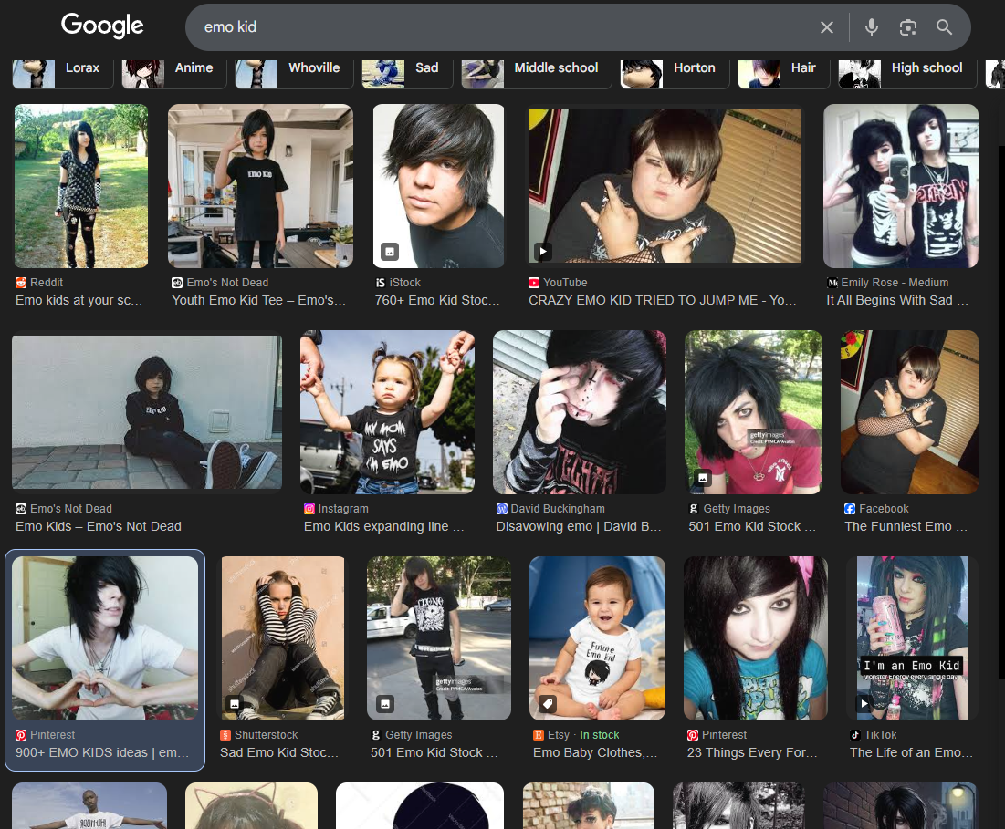Viewport: 1005px width, 829px height.
Task: Click the iStock source favicon
Action: tap(381, 283)
